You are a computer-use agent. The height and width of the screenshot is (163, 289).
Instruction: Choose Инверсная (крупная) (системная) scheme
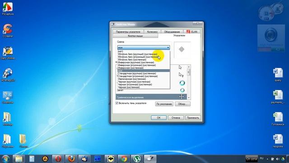[x=144, y=62]
